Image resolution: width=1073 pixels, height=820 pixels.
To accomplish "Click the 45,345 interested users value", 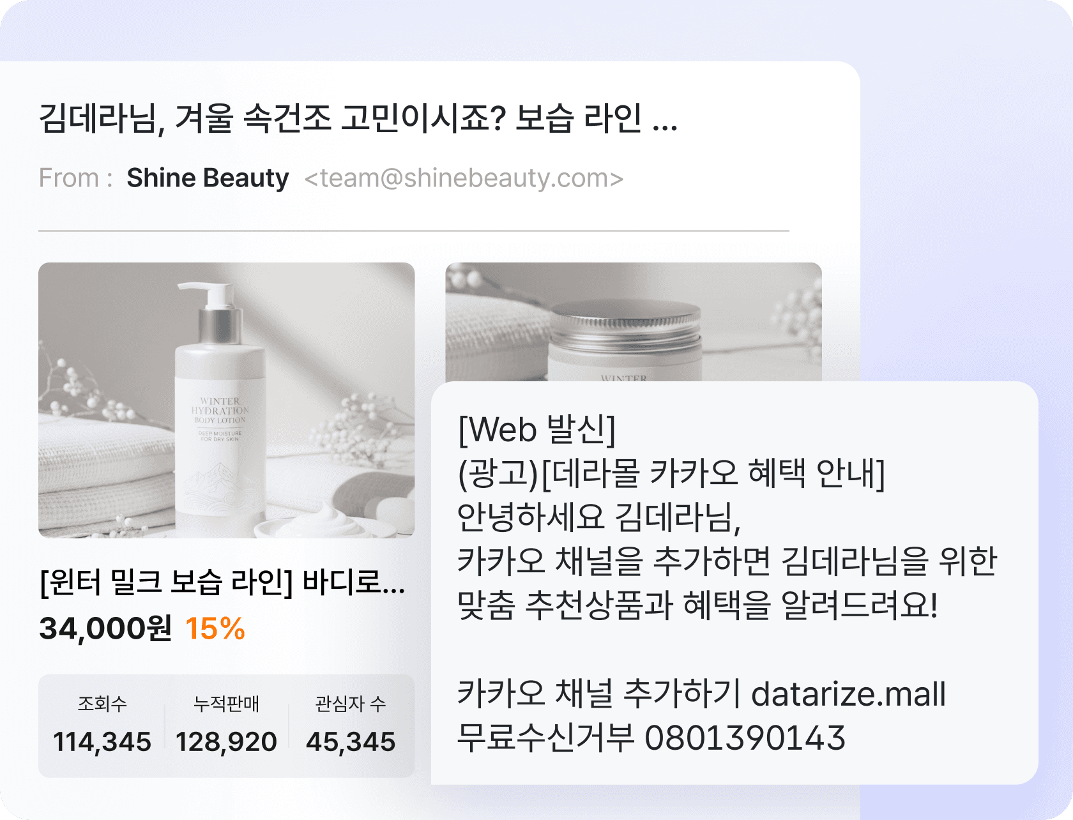I will pyautogui.click(x=351, y=742).
